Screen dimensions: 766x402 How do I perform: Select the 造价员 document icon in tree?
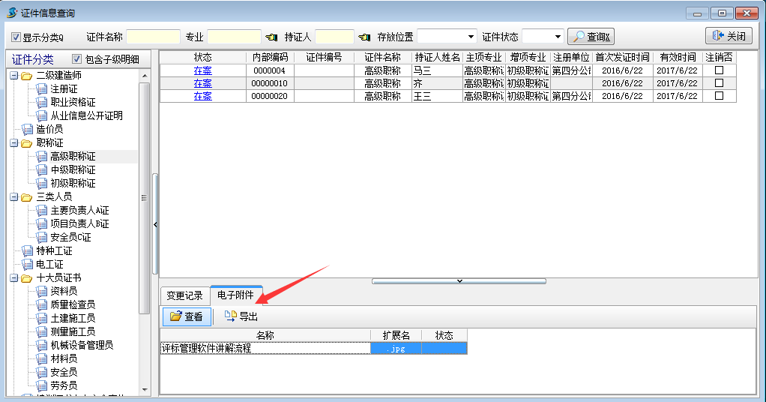(28, 129)
